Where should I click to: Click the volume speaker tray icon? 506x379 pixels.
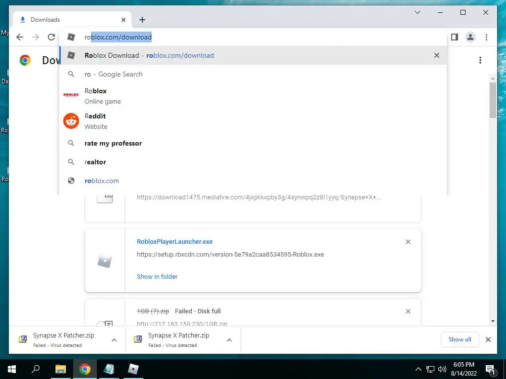point(442,369)
